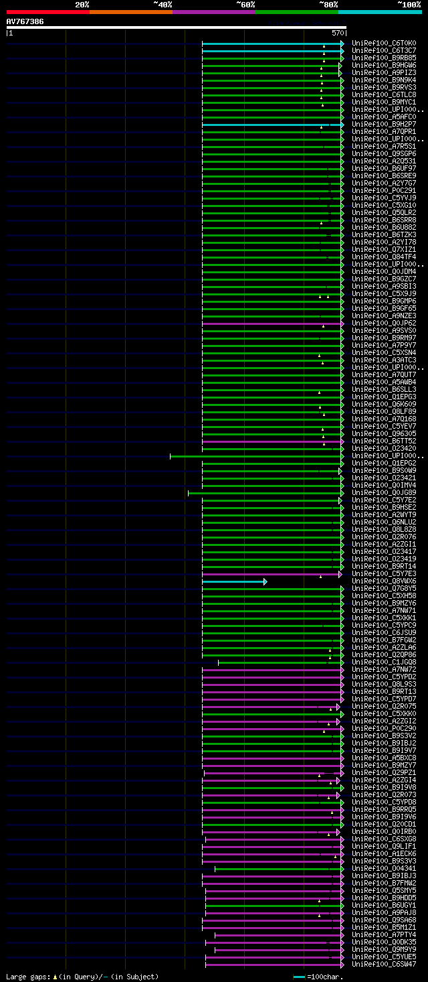The image size is (428, 982).
Task: Click the cyan alignment bar for B9H2P7
Action: pos(272,125)
